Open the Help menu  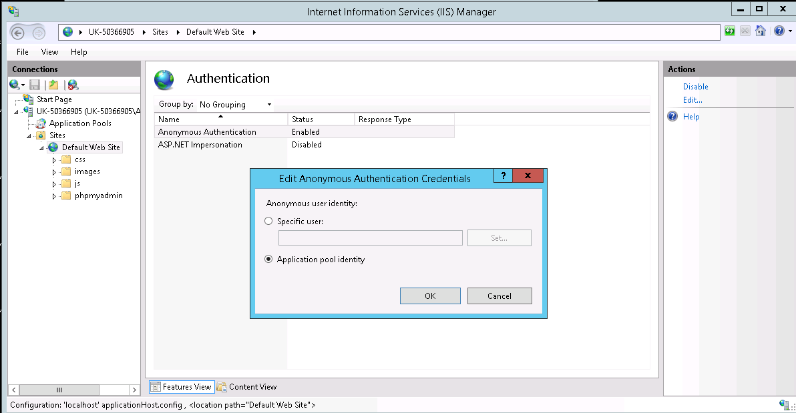79,52
